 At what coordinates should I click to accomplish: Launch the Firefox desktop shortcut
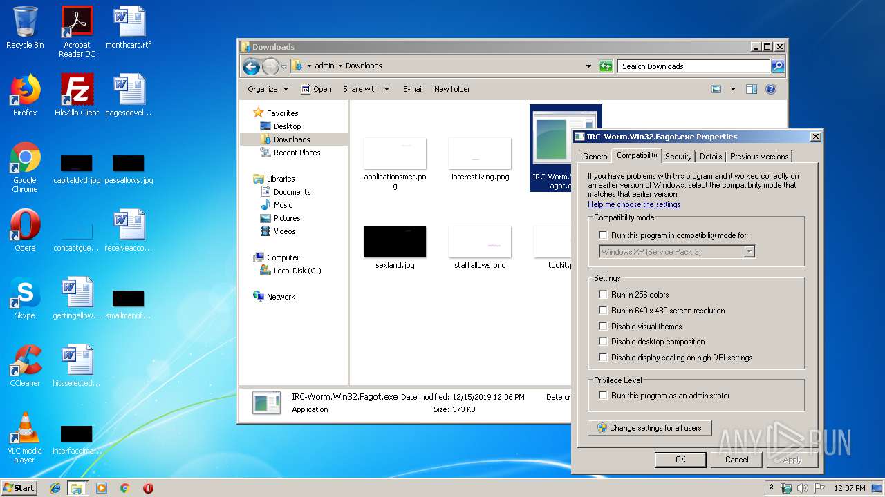pyautogui.click(x=25, y=95)
